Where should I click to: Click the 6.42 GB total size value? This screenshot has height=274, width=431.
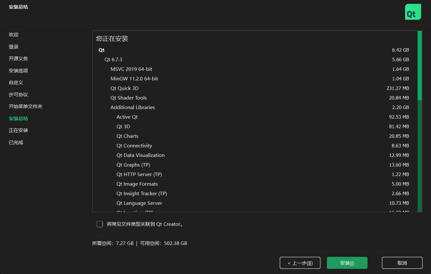pyautogui.click(x=400, y=50)
